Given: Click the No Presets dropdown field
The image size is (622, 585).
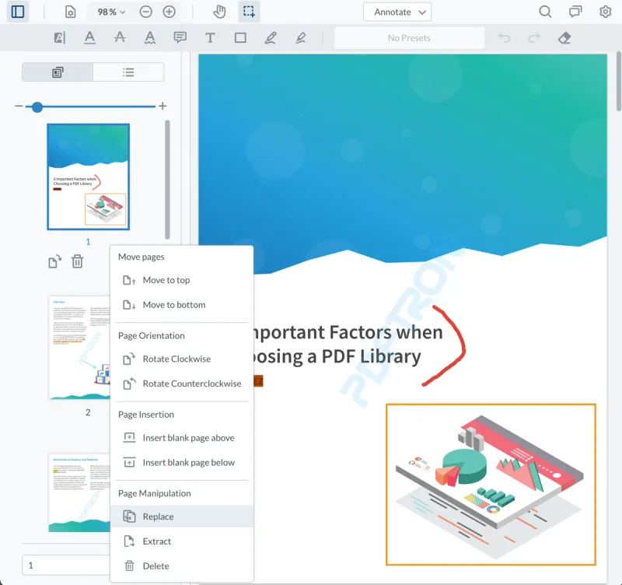Looking at the screenshot, I should coord(409,37).
